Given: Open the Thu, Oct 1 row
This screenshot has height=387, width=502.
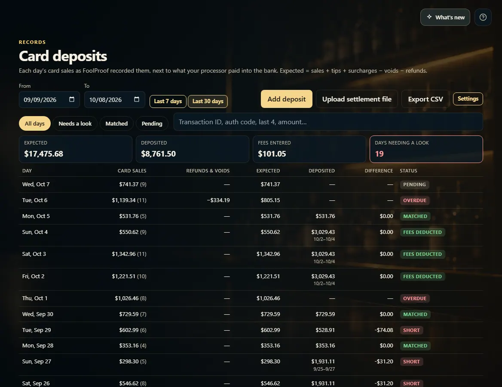Looking at the screenshot, I should tap(251, 298).
